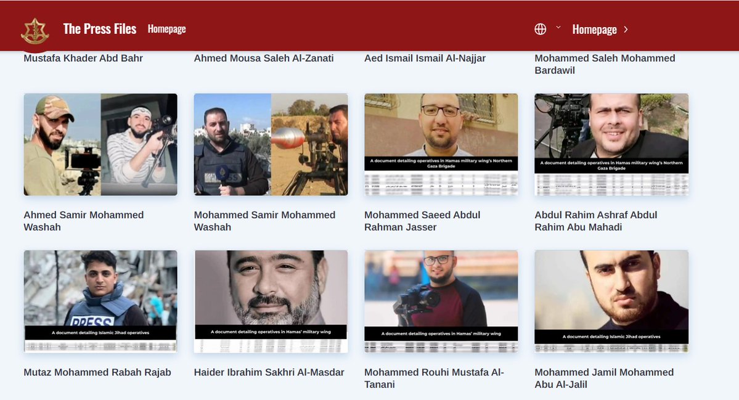
Task: Open Mohammed Jamil Abu Al-Jalil photo
Action: pos(611,301)
